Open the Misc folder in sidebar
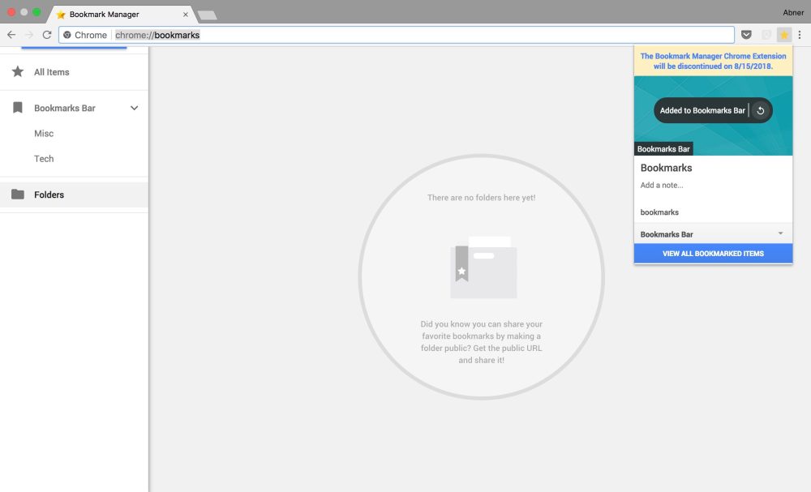The width and height of the screenshot is (811, 492). [x=43, y=133]
